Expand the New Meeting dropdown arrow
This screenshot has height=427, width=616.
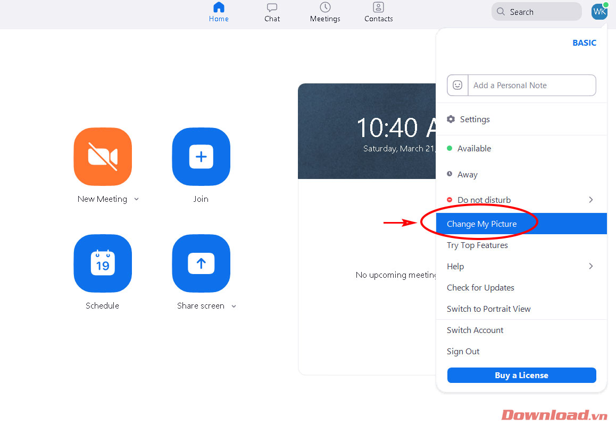pos(137,199)
